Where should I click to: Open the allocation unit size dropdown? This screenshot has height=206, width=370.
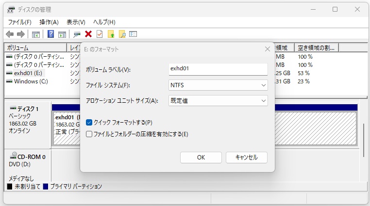[x=218, y=101]
